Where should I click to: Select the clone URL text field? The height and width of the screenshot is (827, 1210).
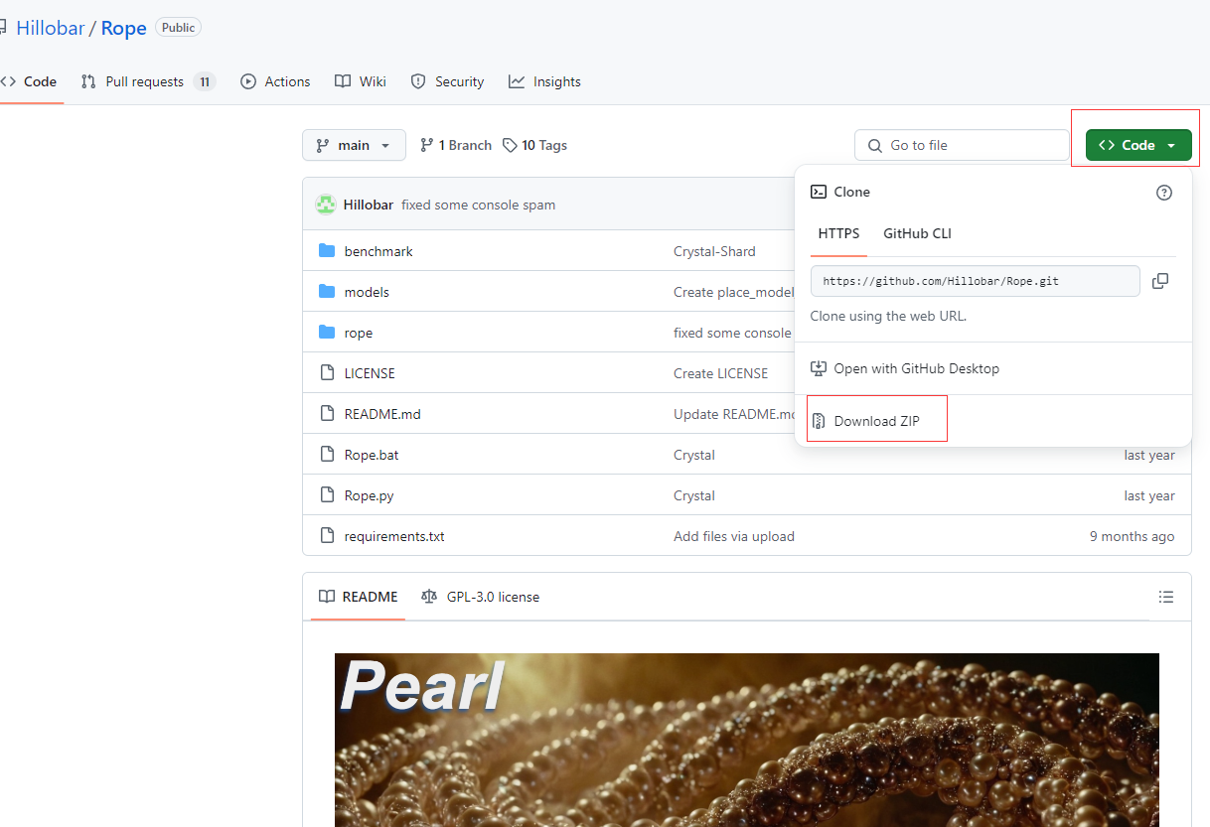(x=976, y=281)
